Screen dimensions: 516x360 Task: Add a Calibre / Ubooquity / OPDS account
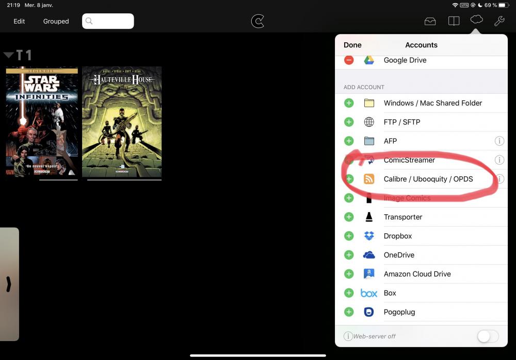[349, 179]
